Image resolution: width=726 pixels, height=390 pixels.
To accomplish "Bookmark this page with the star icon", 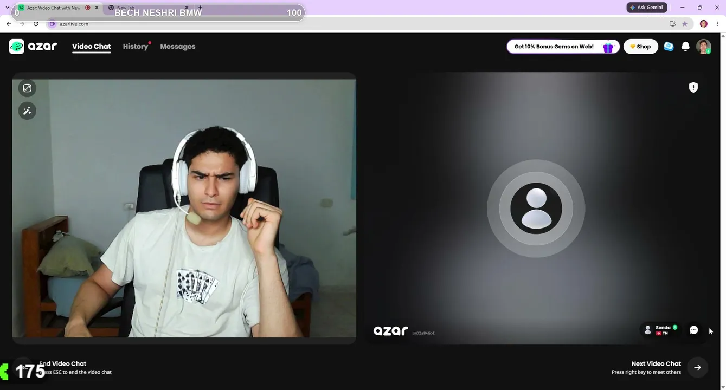I will click(x=685, y=24).
